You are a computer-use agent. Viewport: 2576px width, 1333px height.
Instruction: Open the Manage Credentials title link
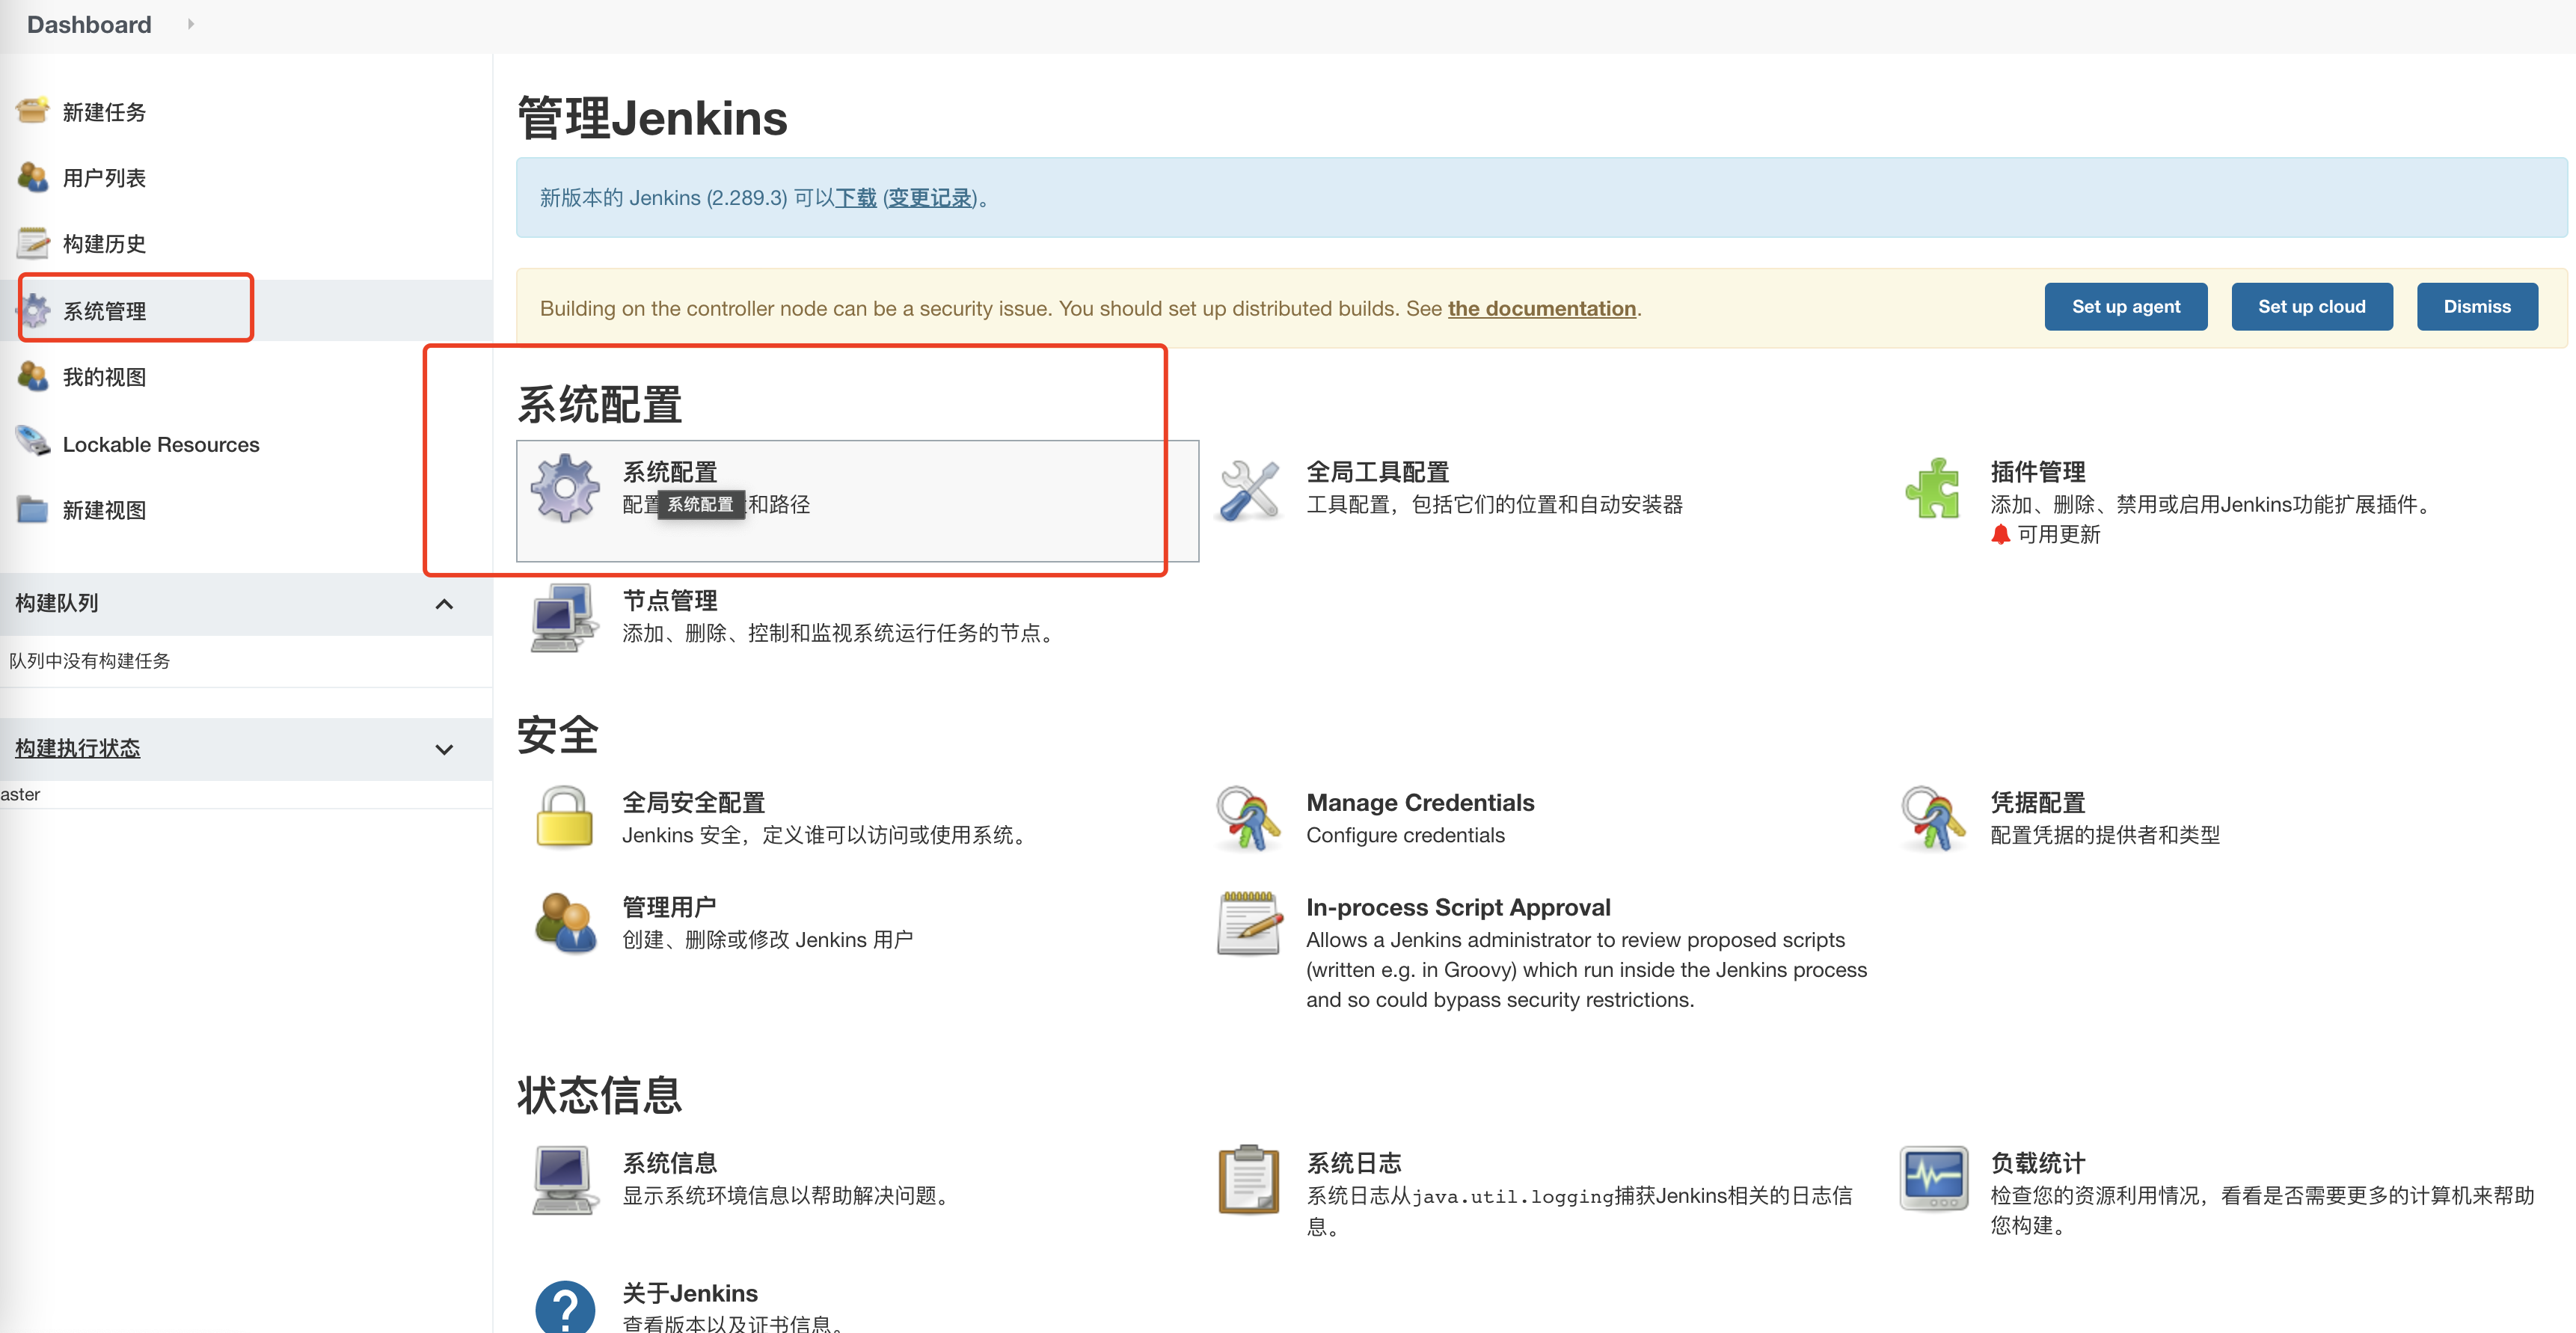coord(1420,802)
